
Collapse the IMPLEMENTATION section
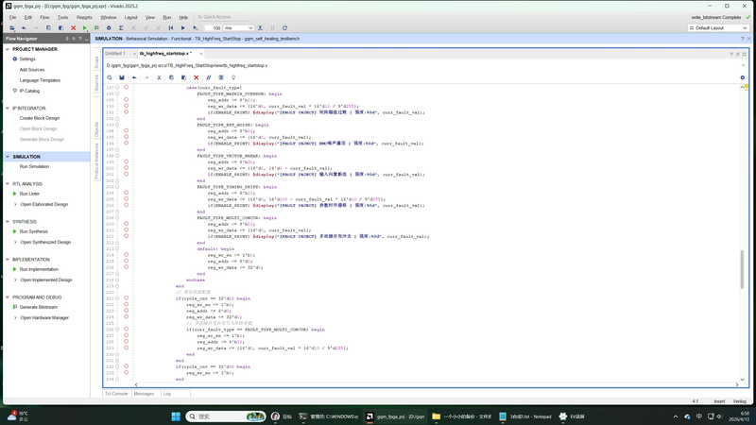(x=8, y=259)
